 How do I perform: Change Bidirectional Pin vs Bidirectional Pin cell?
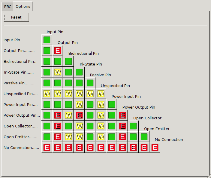[x=68, y=61]
